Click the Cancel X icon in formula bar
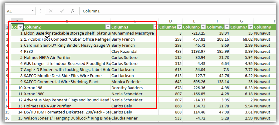Image resolution: width=279 pixels, height=125 pixels. 51,11
